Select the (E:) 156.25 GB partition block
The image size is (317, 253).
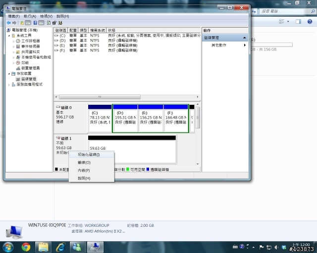(151, 119)
